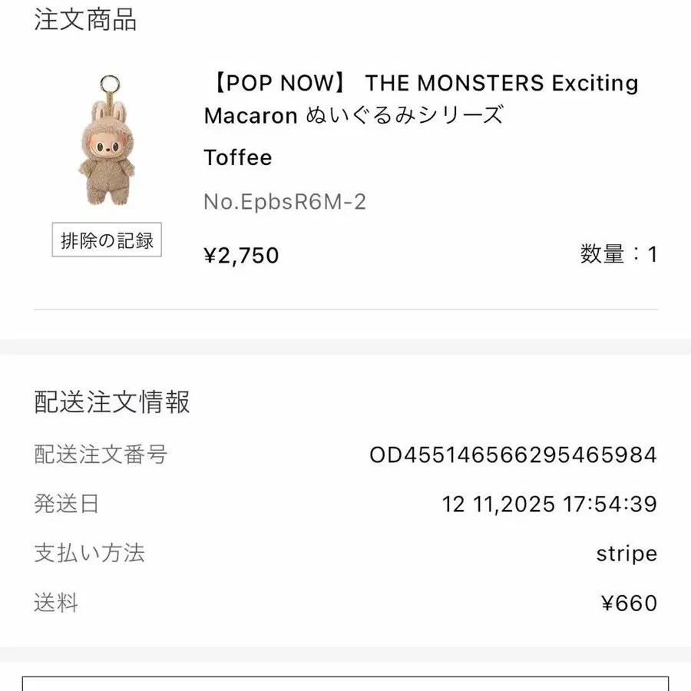The image size is (691, 691).
Task: Tap the stripe payment method value
Action: point(627,554)
